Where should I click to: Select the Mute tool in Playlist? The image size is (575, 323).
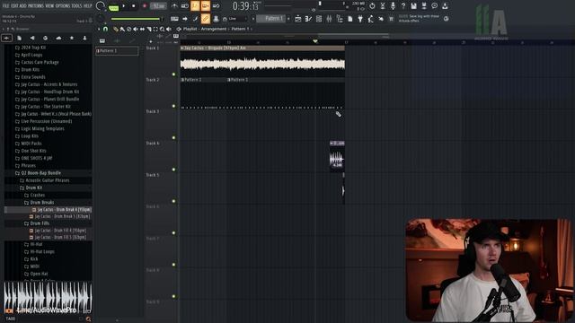point(136,29)
